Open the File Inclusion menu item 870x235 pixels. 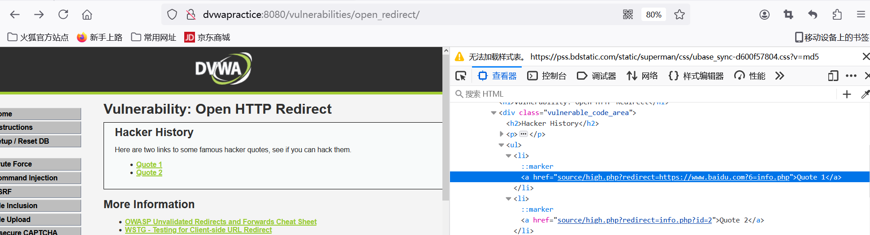click(40, 206)
